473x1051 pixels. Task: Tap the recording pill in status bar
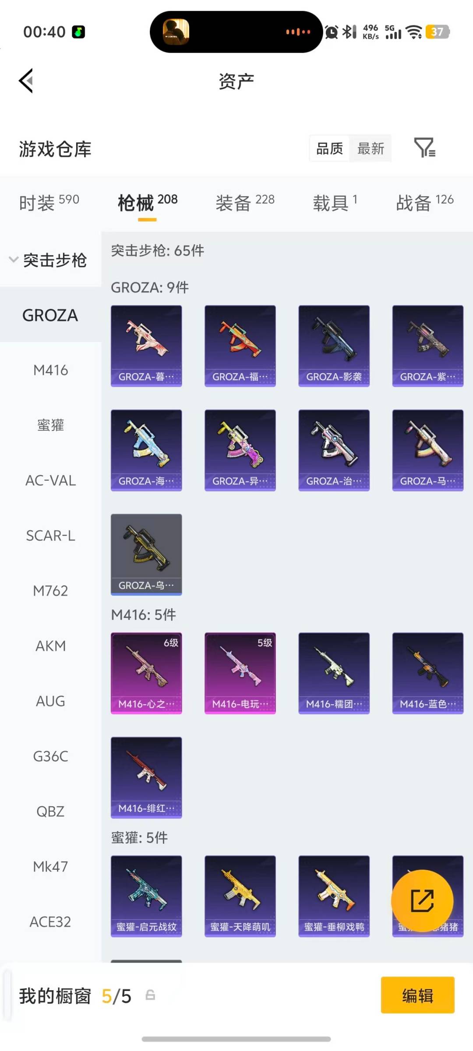point(236,32)
